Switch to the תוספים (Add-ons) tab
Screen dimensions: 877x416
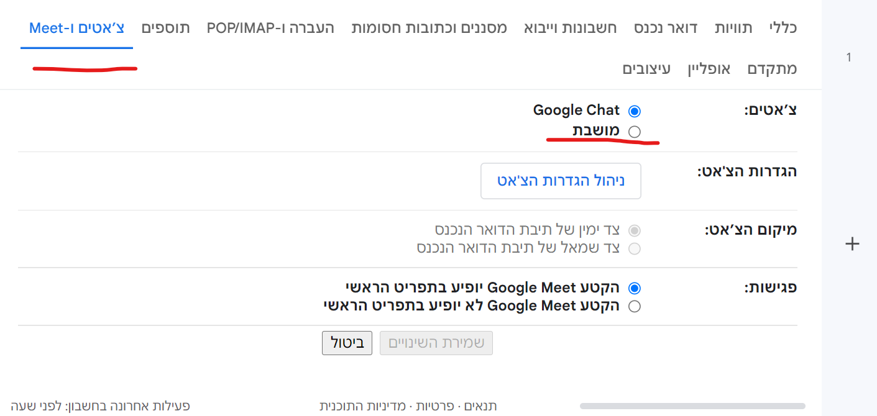coord(165,28)
